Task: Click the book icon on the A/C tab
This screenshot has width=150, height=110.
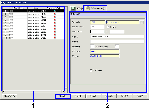Action: pyautogui.click(x=73, y=8)
